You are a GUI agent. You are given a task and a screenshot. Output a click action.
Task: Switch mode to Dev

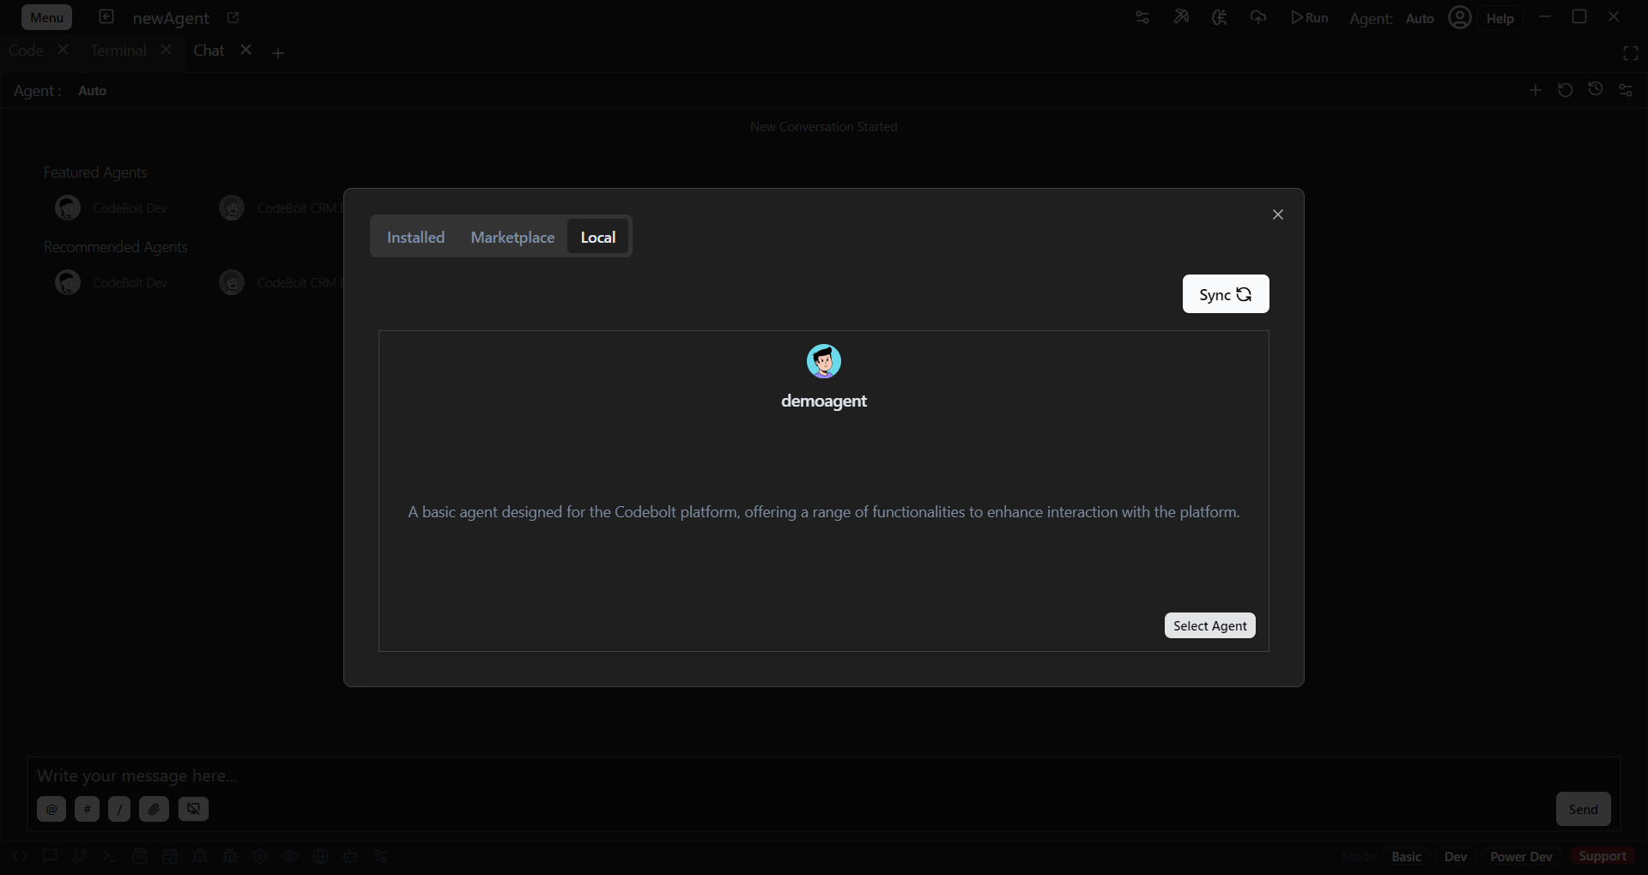pos(1456,856)
